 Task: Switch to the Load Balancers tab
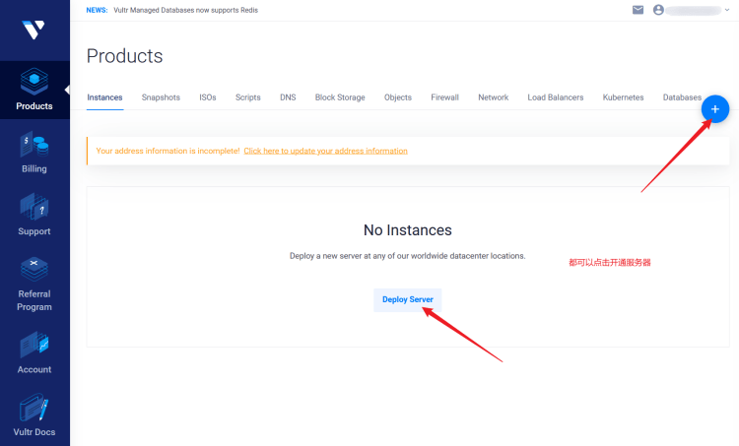pyautogui.click(x=555, y=97)
